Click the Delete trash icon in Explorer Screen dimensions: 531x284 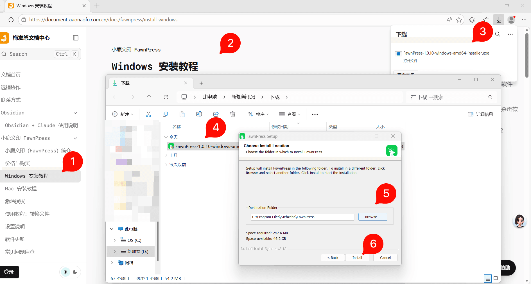click(x=233, y=114)
